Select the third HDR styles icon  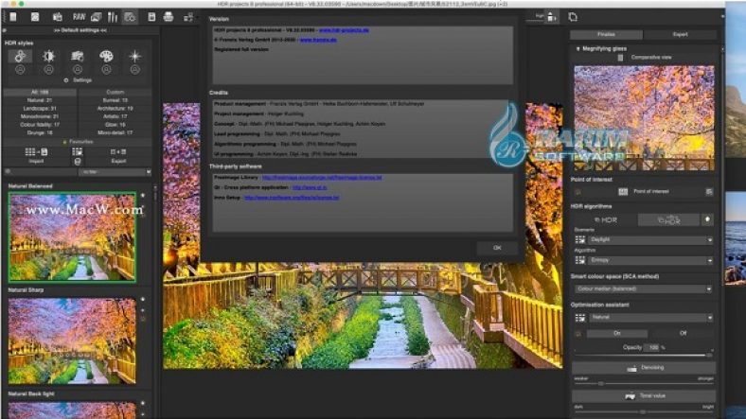pyautogui.click(x=78, y=56)
